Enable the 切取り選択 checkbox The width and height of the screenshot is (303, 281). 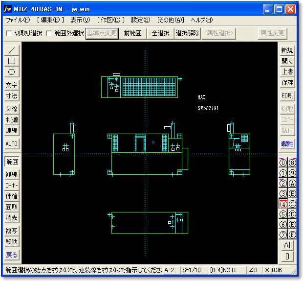pos(9,34)
